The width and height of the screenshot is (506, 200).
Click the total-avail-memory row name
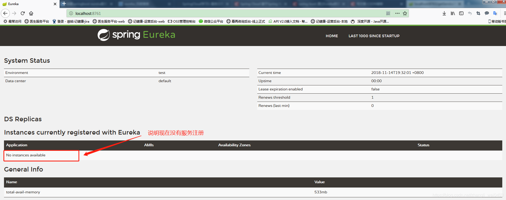point(23,192)
